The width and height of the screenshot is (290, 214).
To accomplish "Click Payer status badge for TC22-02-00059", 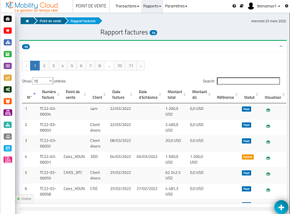I will [x=246, y=173].
